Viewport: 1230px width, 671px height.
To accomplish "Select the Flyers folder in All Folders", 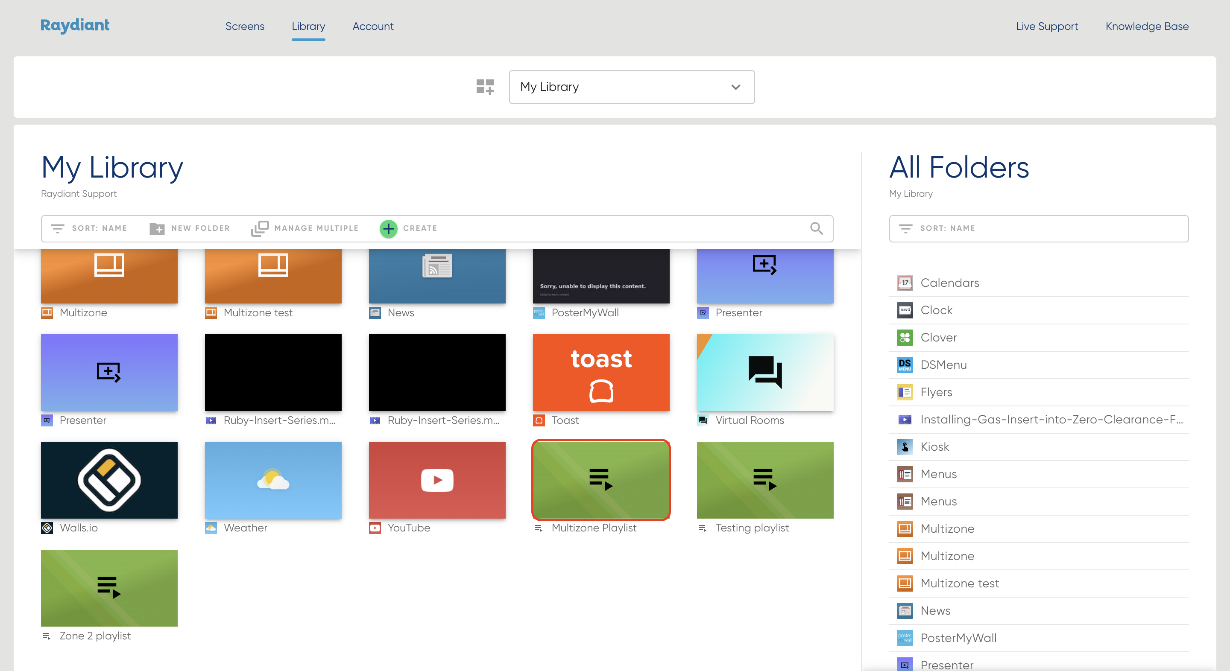I will click(x=936, y=392).
